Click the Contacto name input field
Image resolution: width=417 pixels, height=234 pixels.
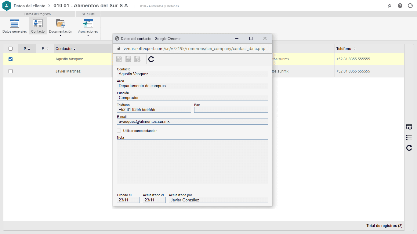tap(193, 74)
